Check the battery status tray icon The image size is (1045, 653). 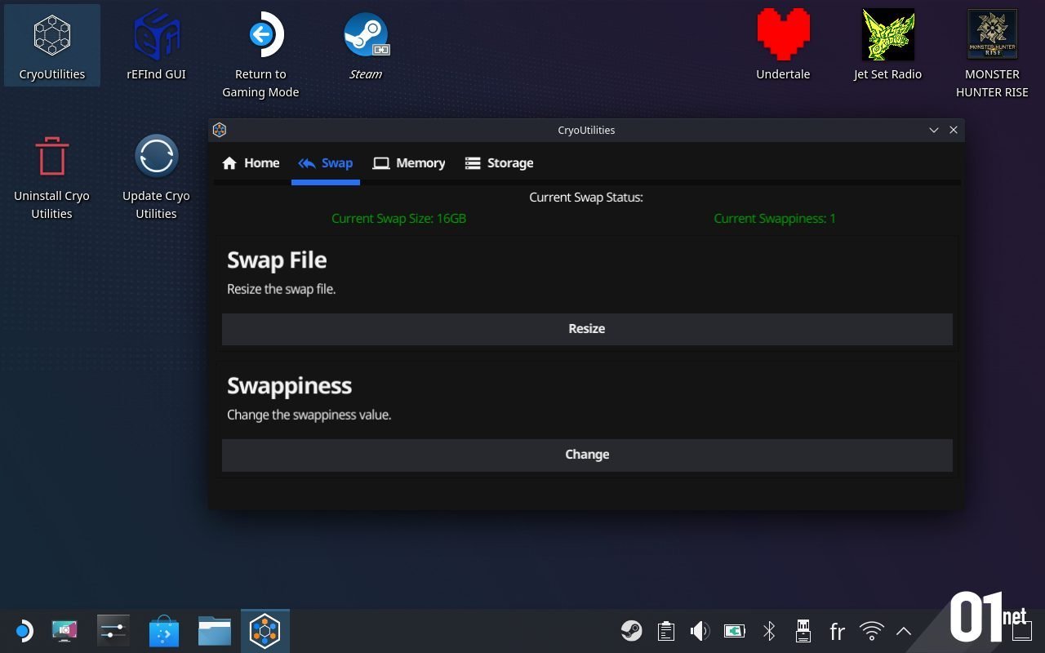pos(735,631)
